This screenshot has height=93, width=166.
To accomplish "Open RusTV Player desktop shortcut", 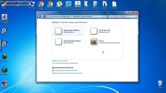I will point(68,5).
